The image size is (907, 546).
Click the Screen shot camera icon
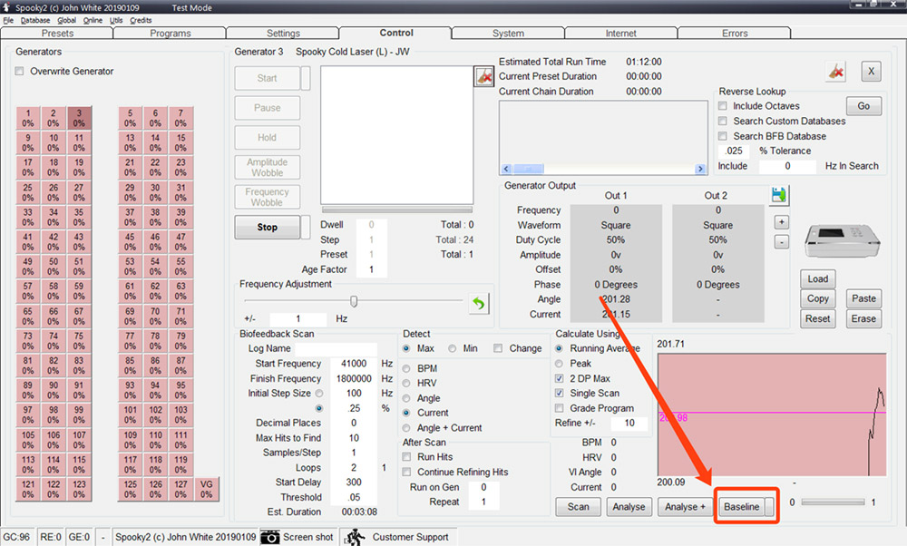click(270, 537)
